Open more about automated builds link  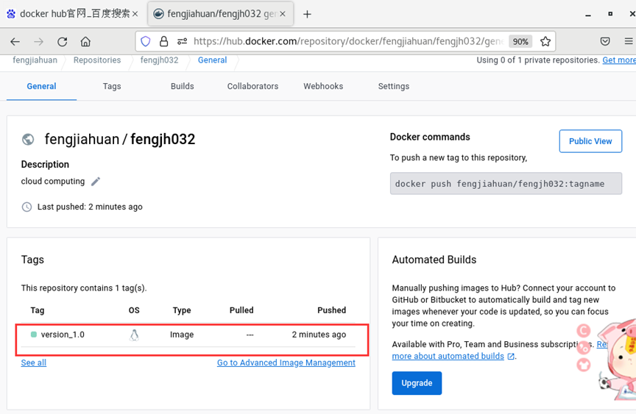448,356
